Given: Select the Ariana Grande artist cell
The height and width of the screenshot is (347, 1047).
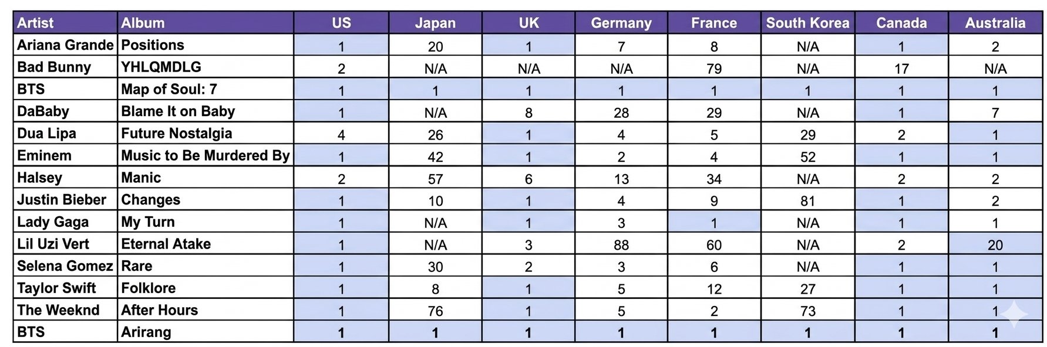Looking at the screenshot, I should tap(65, 45).
